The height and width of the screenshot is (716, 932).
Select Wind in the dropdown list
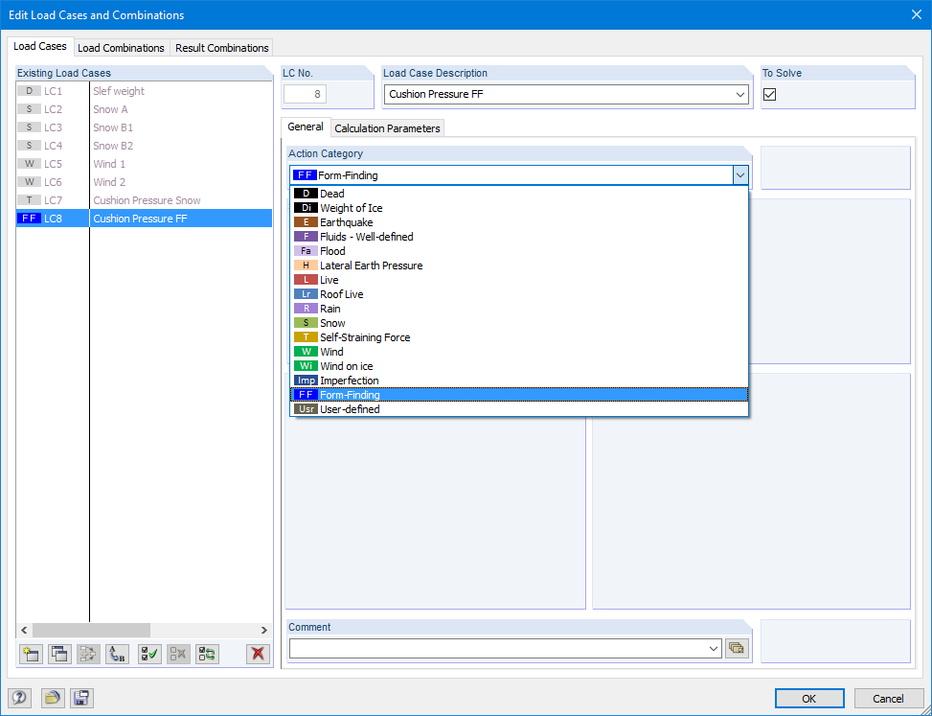(x=519, y=352)
